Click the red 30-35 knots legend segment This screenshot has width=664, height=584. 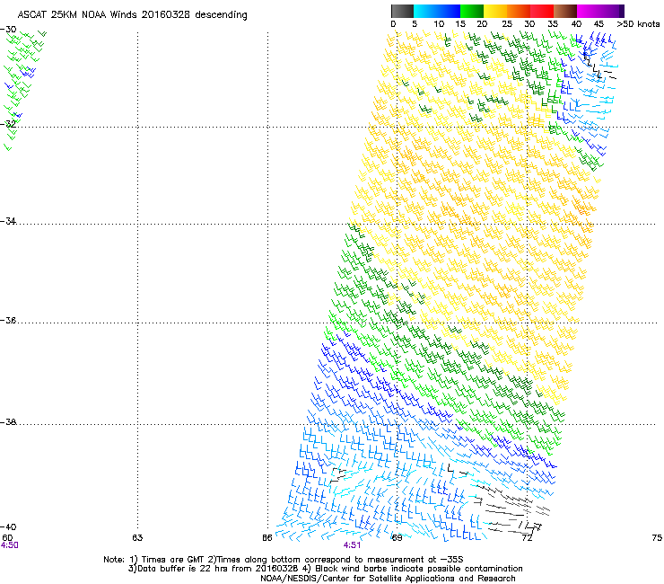click(542, 11)
